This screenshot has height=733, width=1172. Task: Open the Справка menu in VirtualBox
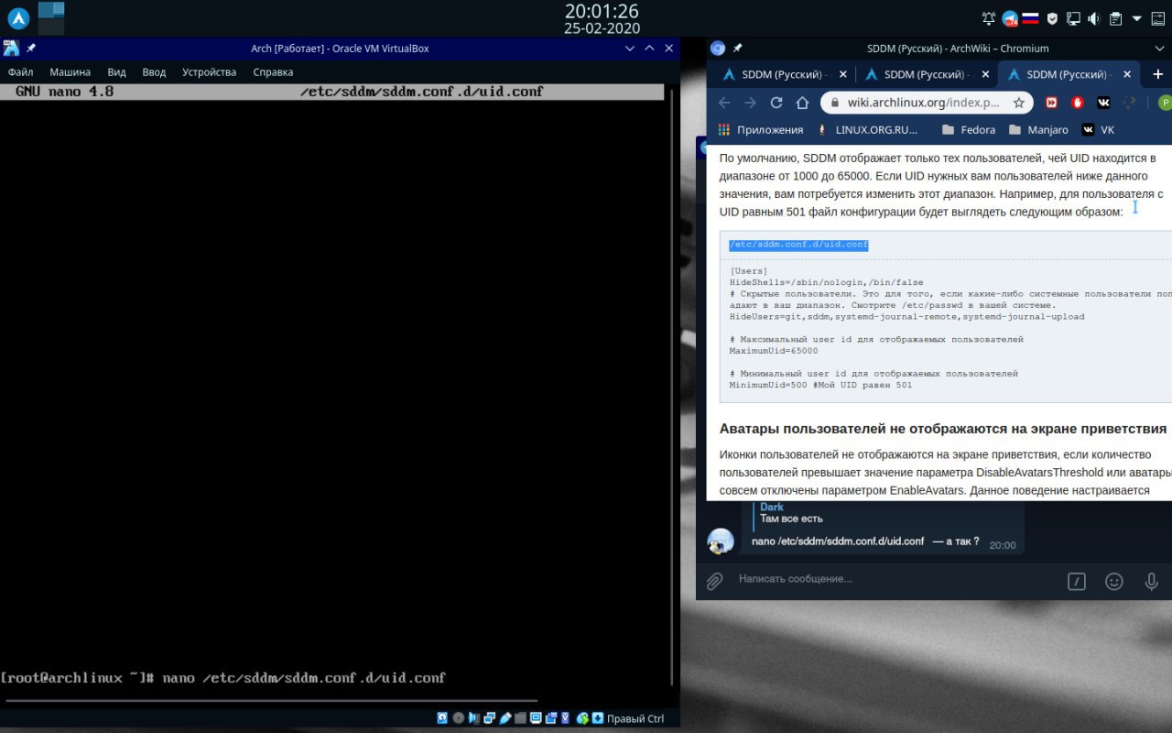(273, 71)
